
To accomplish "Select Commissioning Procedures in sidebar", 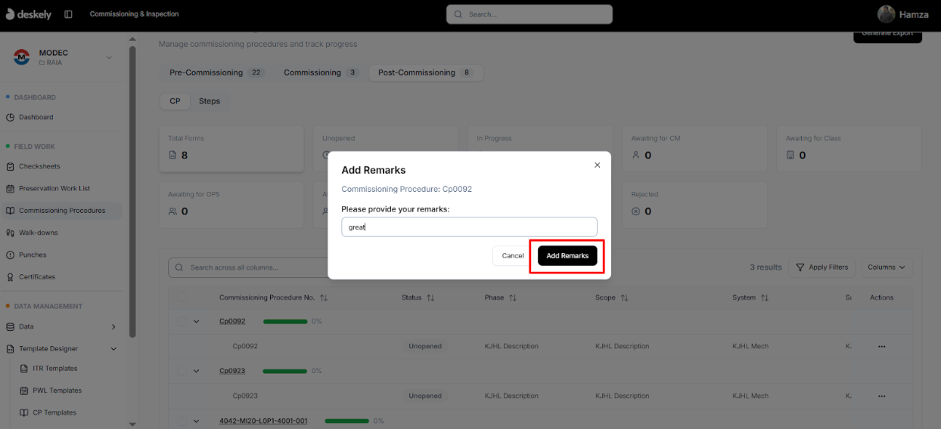I will 62,211.
